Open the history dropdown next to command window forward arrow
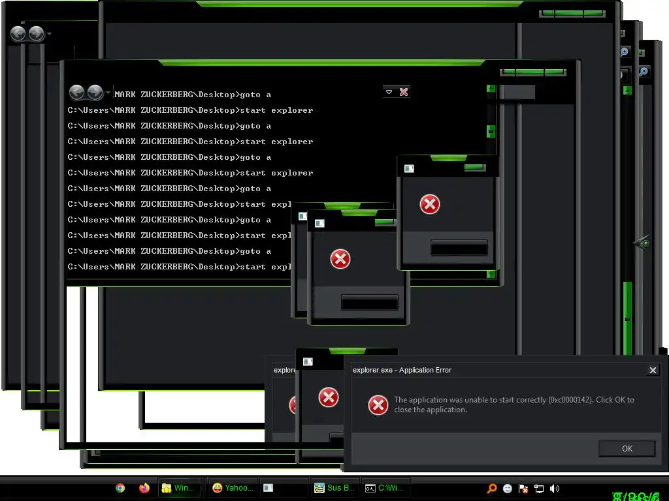Viewport: 669px width, 501px height. click(108, 93)
